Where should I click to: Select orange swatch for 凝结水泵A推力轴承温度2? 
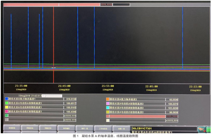[x=108, y=99]
